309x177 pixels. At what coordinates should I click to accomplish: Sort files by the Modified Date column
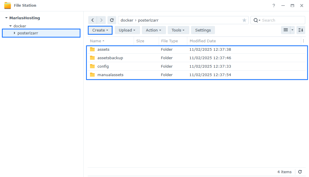coord(202,41)
